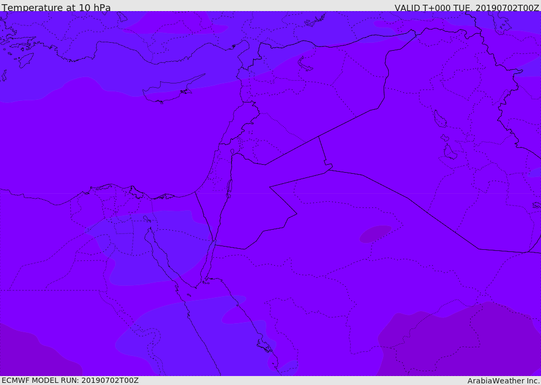The image size is (541, 385).
Task: Click the "VALID T+000 TUE. 20190702T00Z" timestamp
Action: 467,7
